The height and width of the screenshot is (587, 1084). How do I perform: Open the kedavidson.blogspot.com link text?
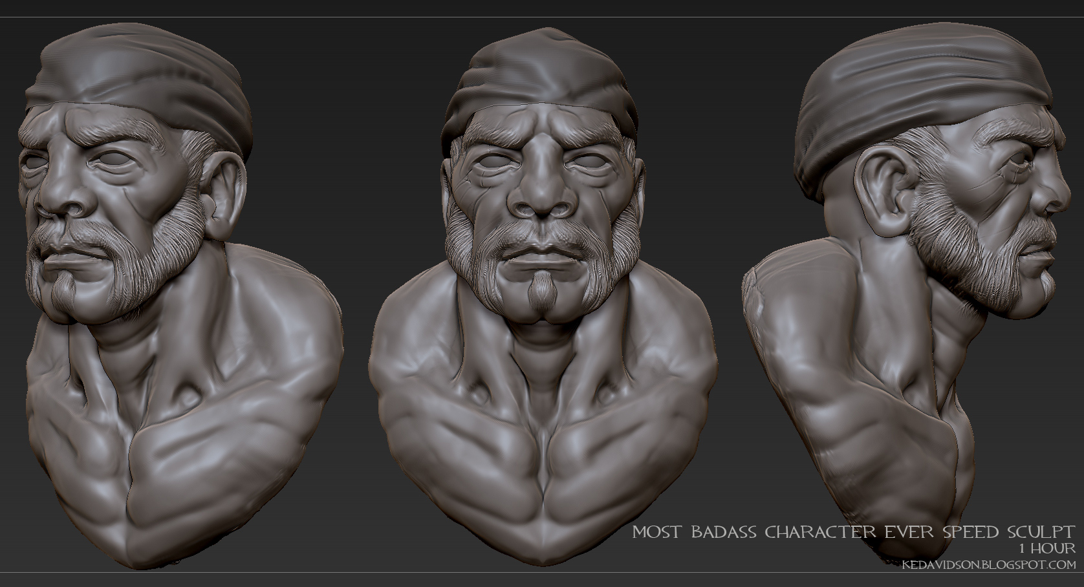click(990, 564)
